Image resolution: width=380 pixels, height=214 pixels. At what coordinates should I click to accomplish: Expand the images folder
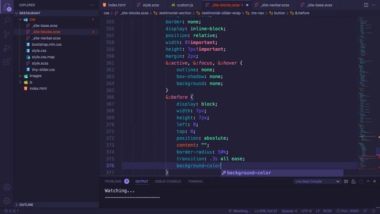coord(56,76)
